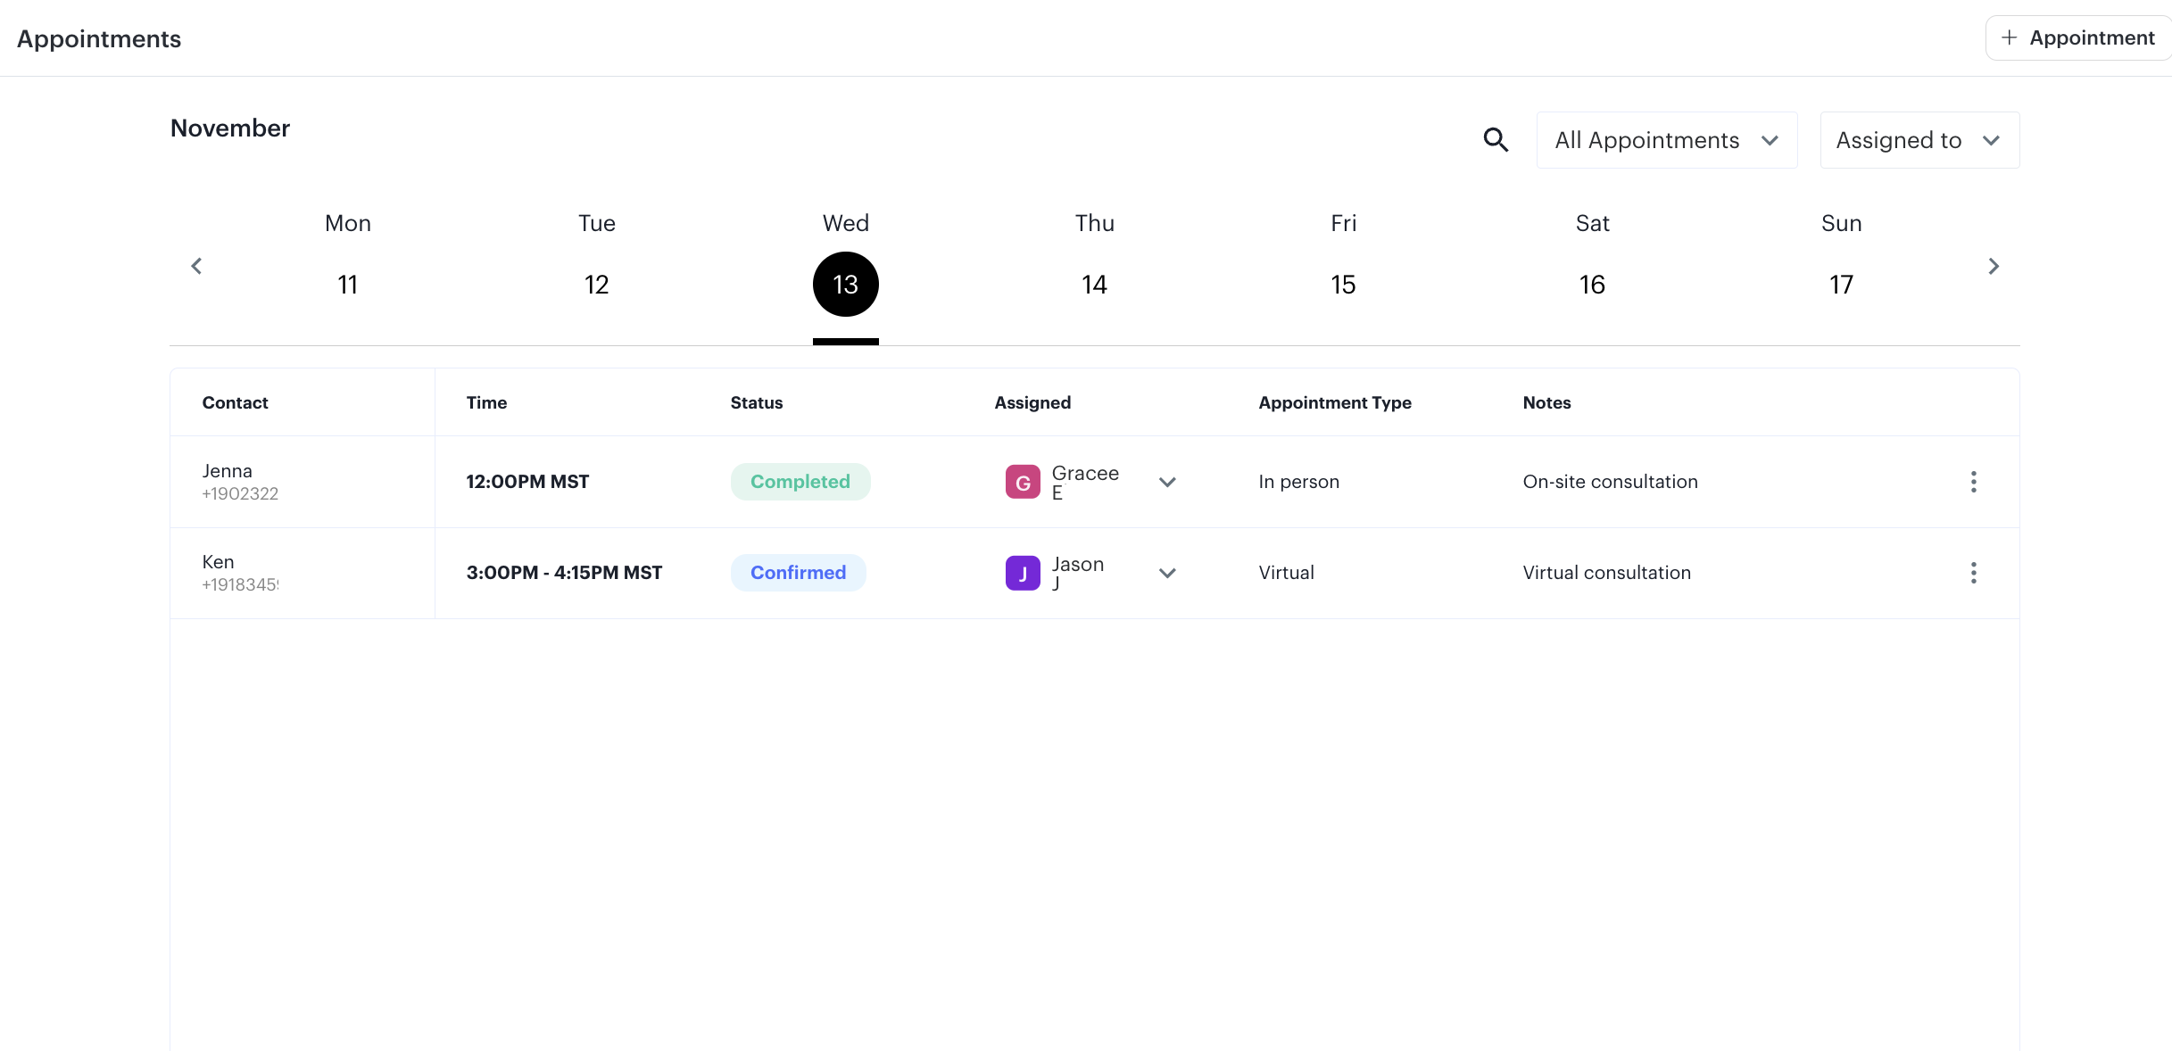The width and height of the screenshot is (2172, 1051).
Task: Open more options for Jenna's appointment
Action: [1973, 482]
